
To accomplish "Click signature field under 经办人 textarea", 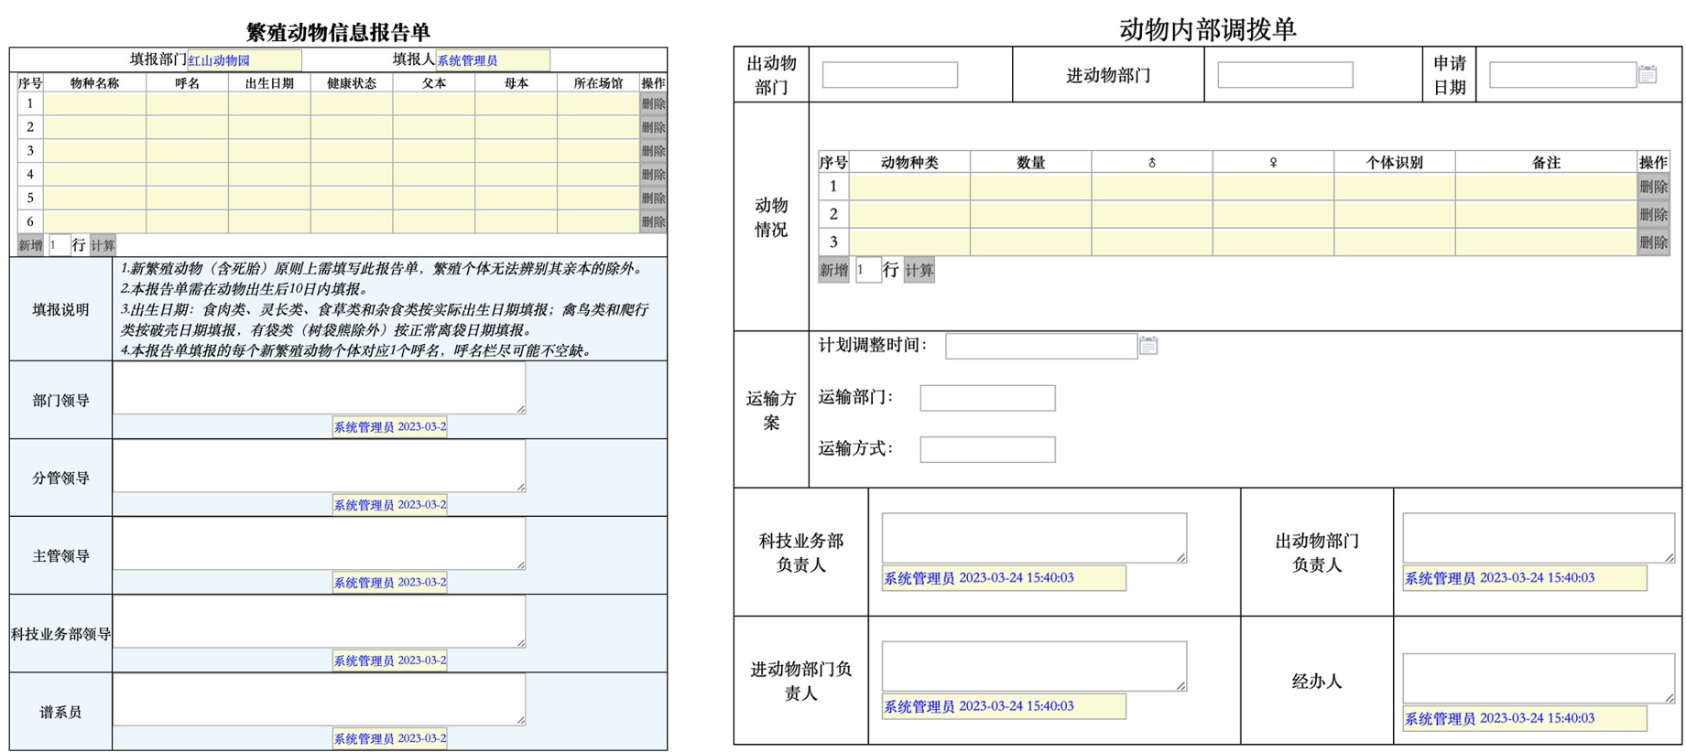I will point(1525,719).
